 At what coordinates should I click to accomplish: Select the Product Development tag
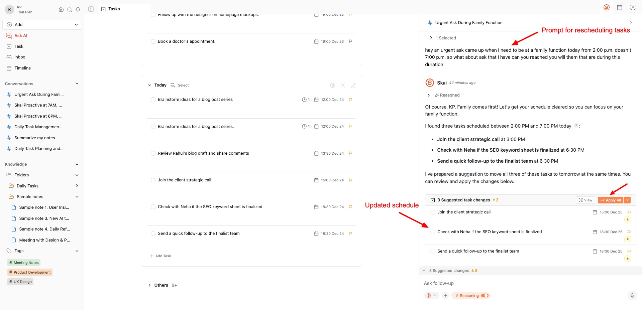click(30, 272)
